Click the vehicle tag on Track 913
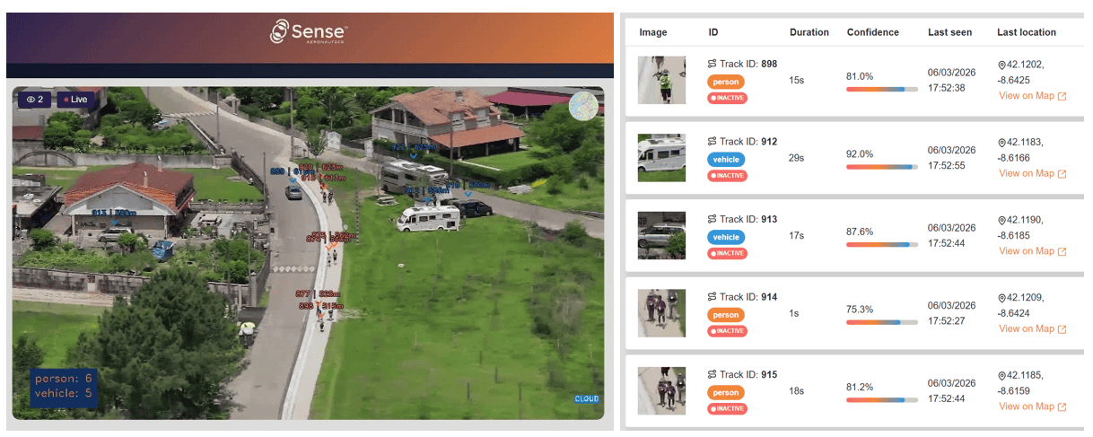 coord(726,237)
